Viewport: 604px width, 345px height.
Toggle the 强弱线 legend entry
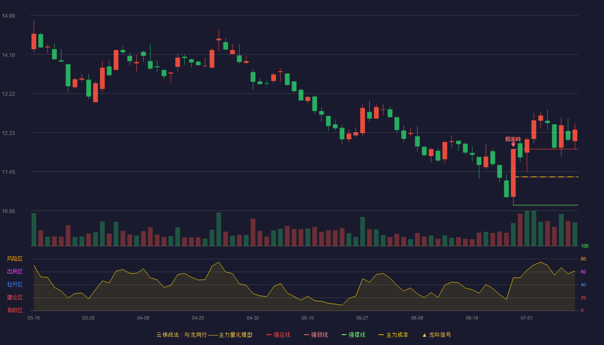pos(316,335)
